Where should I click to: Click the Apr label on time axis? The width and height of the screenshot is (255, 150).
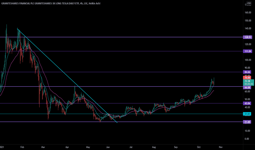[67, 147]
